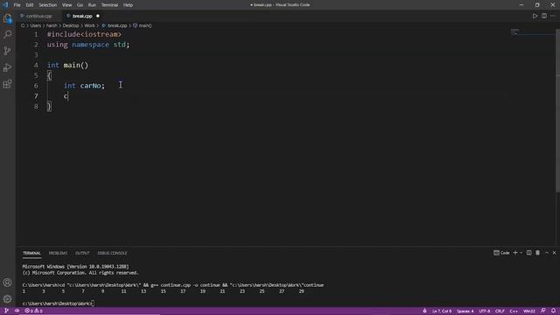This screenshot has height=315, width=560.
Task: Maximize the panel with up chevron
Action: pos(546,253)
